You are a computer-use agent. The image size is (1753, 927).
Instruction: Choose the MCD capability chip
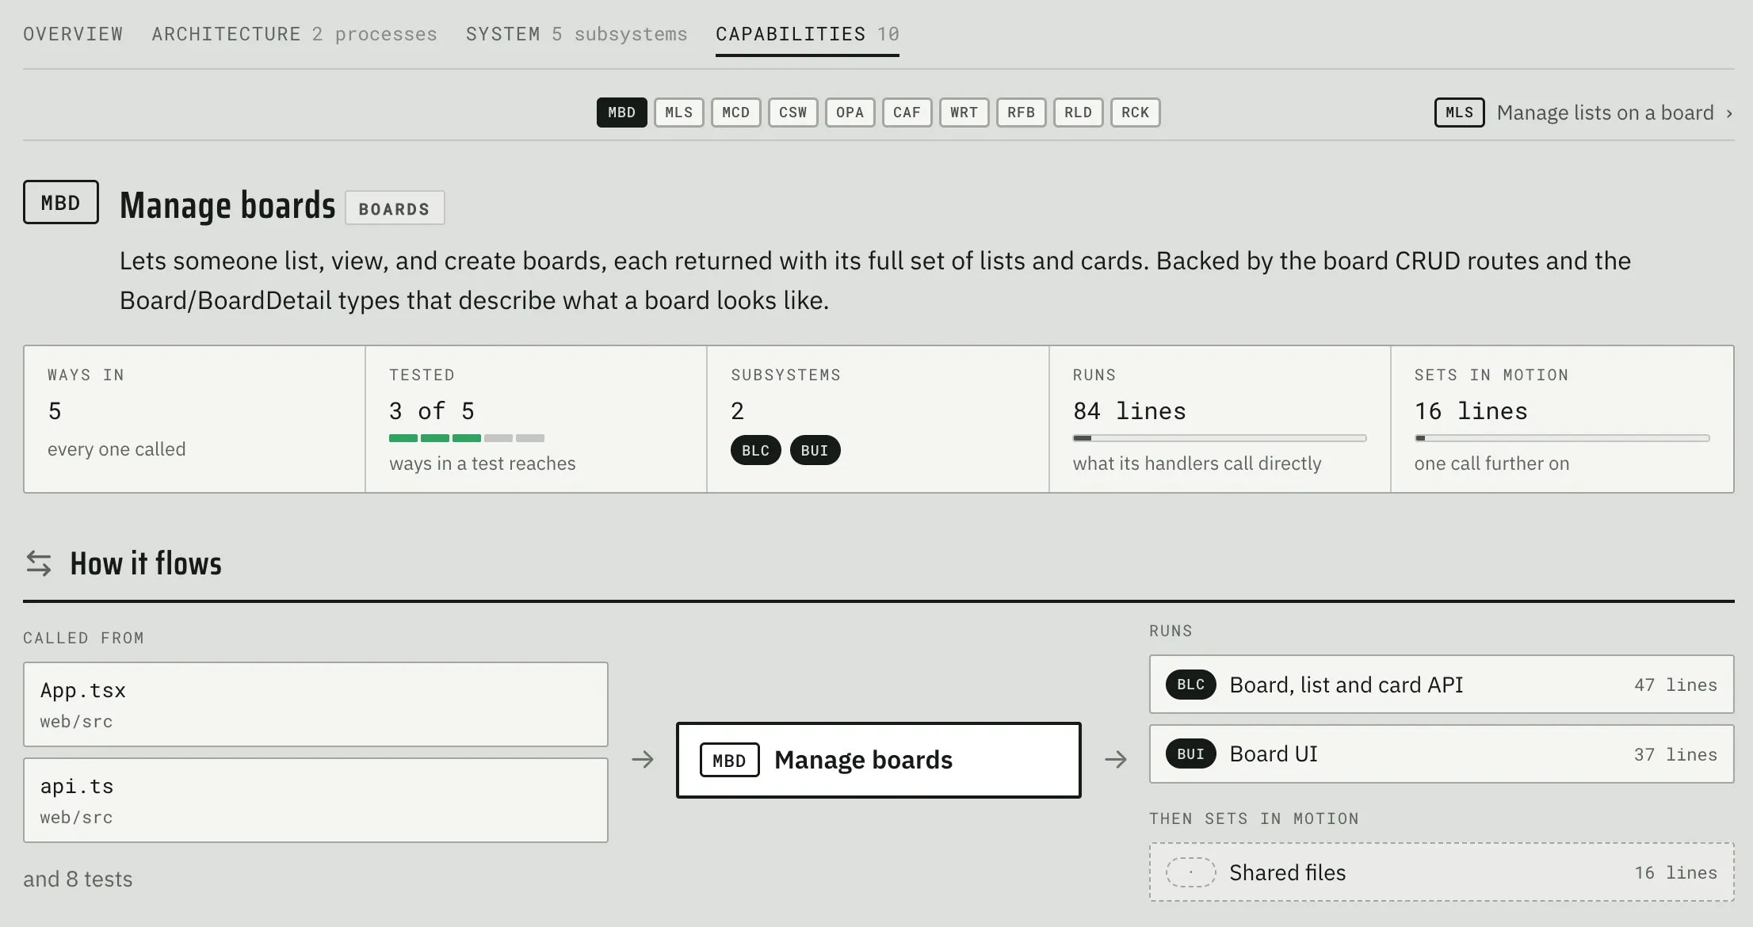735,113
